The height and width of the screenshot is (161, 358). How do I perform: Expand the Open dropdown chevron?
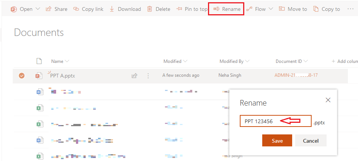[x=38, y=9]
